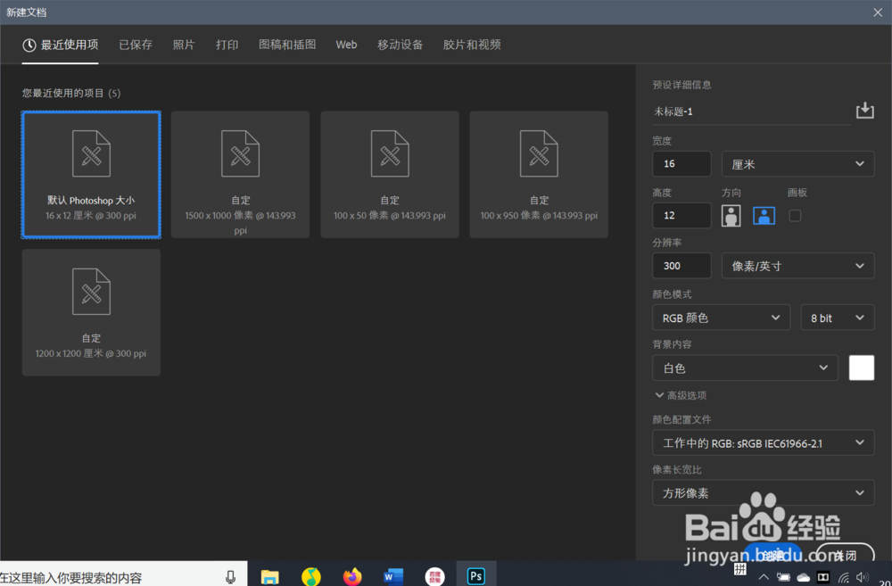Collapse the 高级选项 advanced options
This screenshot has height=586, width=892.
(x=681, y=395)
